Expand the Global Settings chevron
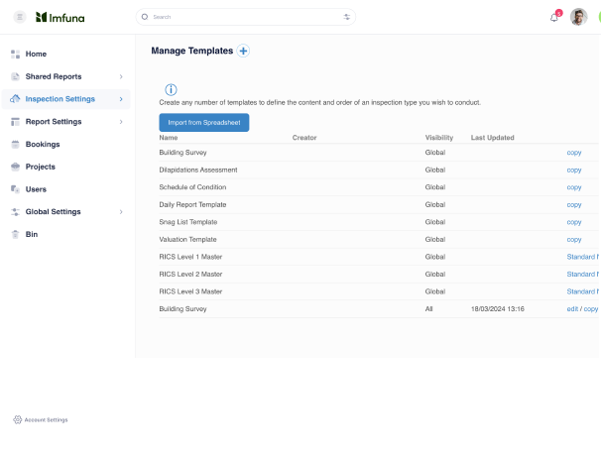 point(121,212)
